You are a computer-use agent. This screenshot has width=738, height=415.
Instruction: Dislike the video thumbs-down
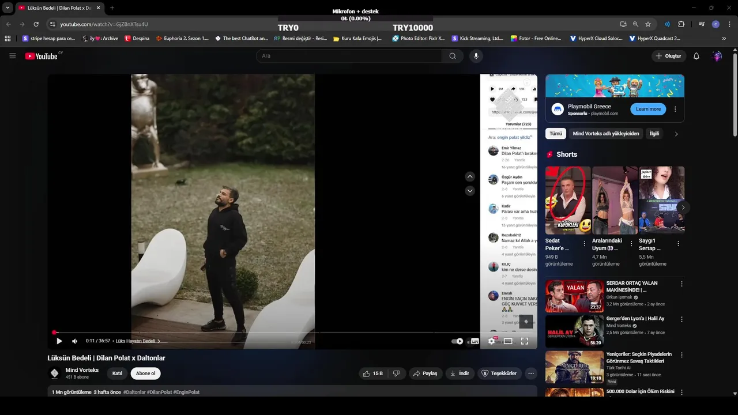coord(396,373)
